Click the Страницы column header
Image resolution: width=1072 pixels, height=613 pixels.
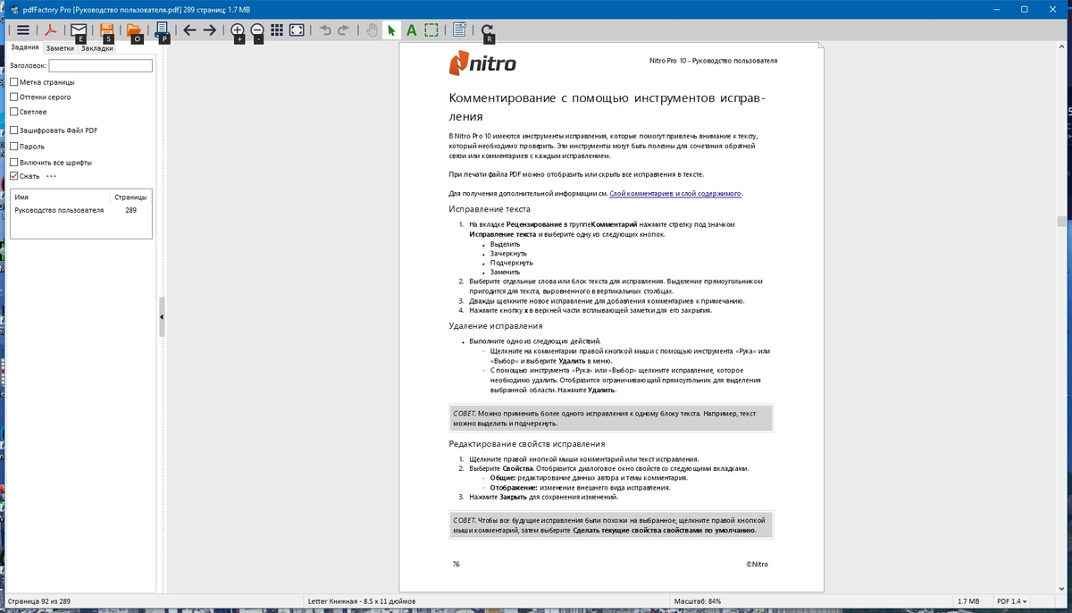130,197
